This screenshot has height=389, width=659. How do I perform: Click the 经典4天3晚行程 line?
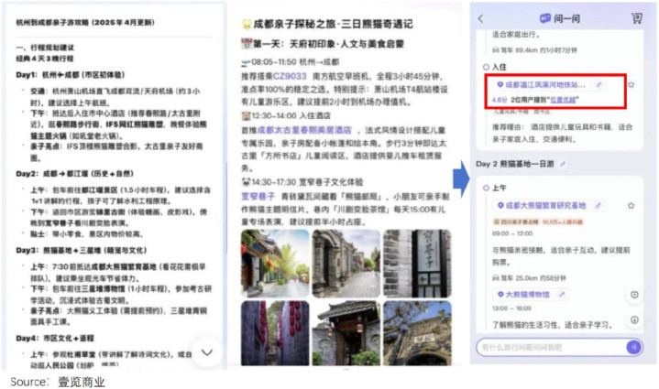[x=45, y=59]
